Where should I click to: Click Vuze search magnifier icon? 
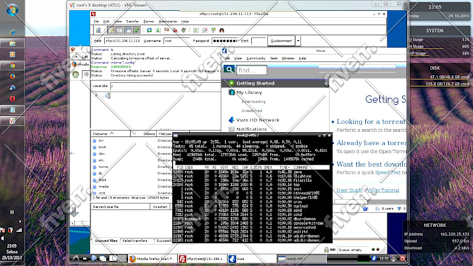coord(229,69)
